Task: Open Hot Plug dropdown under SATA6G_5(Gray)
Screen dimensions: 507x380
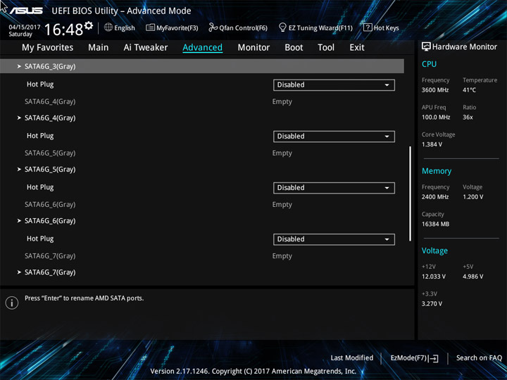Action: pyautogui.click(x=334, y=188)
